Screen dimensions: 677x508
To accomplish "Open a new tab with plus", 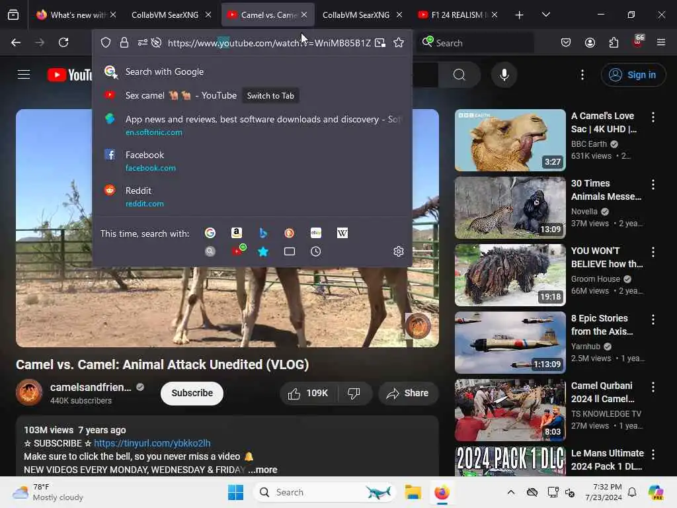I will 520,15.
